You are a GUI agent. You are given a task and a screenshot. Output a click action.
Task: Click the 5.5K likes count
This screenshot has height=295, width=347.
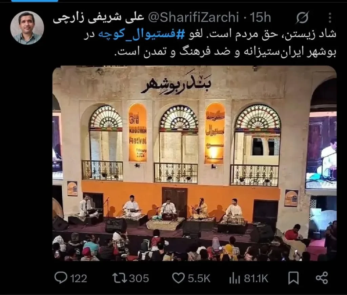tap(199, 278)
